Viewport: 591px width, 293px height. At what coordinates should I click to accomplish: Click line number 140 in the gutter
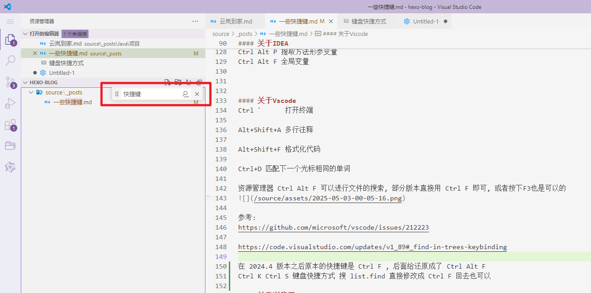coord(221,169)
